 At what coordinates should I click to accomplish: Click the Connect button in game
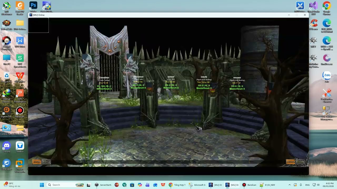pos(290,162)
